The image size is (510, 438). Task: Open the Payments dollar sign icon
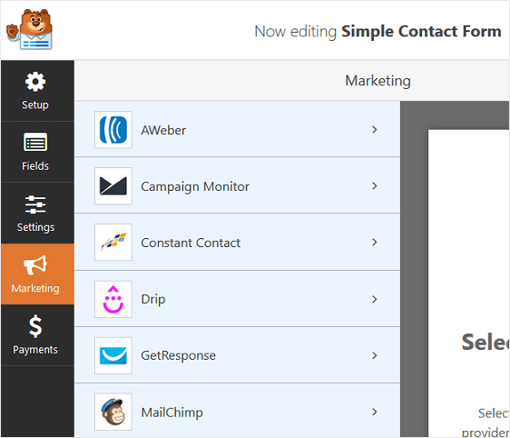pos(35,326)
